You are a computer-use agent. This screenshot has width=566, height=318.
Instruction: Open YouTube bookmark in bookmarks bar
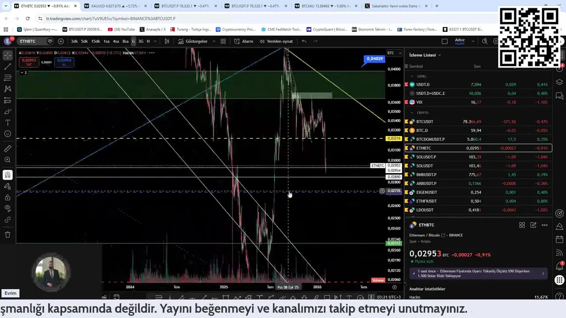[122, 29]
